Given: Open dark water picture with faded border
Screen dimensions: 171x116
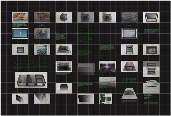Looking at the screenshot, I should point(64,66).
